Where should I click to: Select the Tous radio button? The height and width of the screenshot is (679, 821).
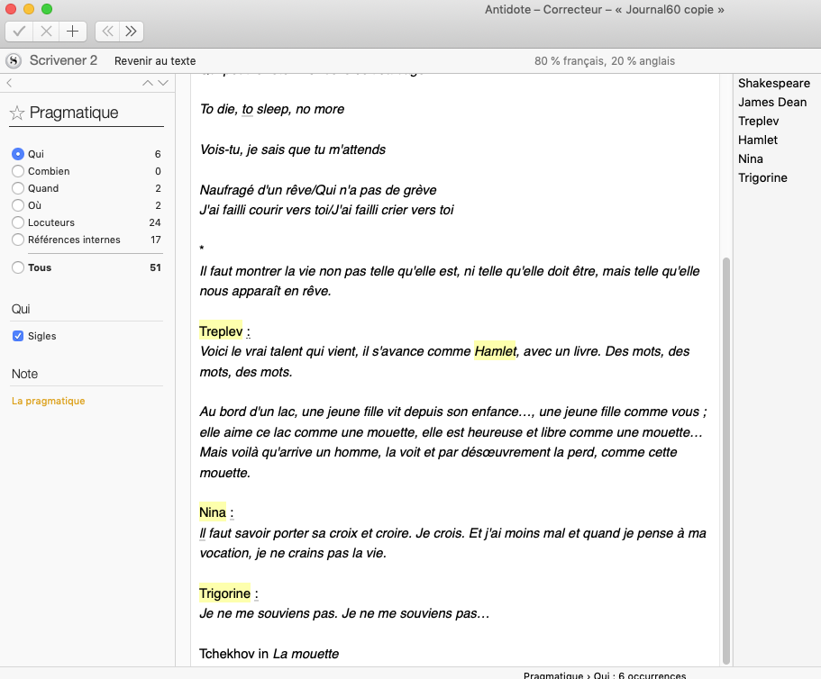pyautogui.click(x=18, y=267)
